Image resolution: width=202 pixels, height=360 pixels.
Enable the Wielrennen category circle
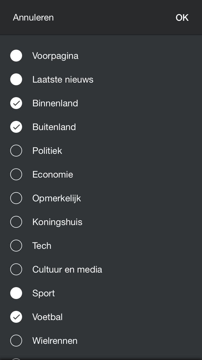click(16, 341)
